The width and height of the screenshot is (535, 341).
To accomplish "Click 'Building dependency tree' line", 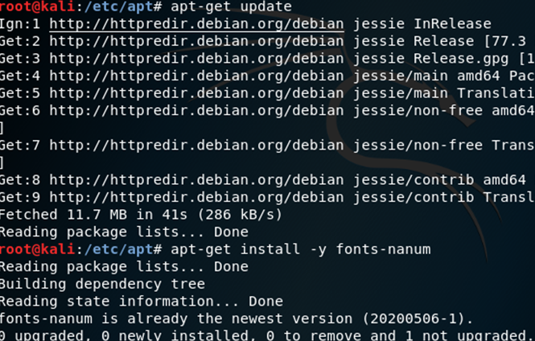I will tap(102, 284).
